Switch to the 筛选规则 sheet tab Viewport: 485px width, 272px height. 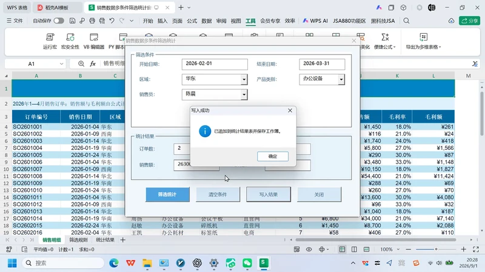click(78, 240)
